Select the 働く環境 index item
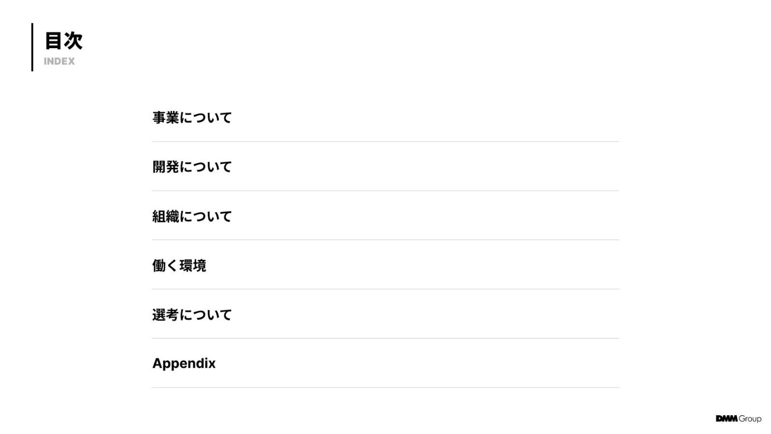 coord(179,265)
